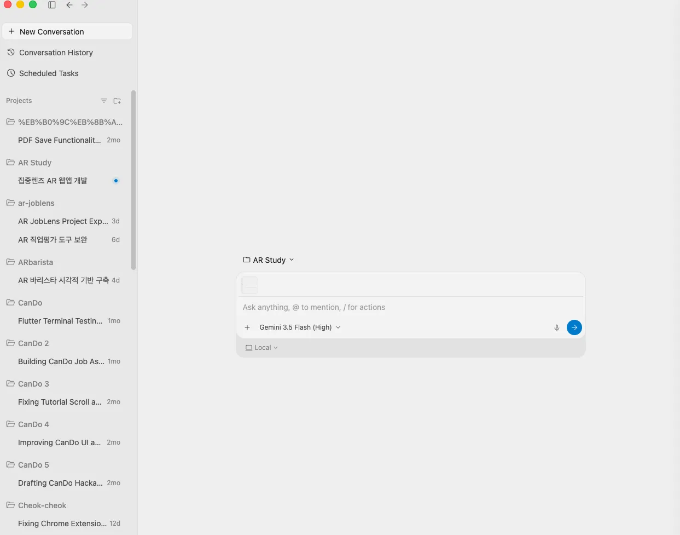This screenshot has width=680, height=535.
Task: Open the Local environment dropdown
Action: point(262,348)
